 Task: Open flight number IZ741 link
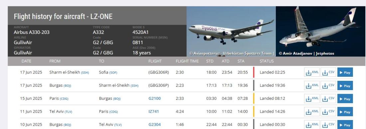pos(154,111)
